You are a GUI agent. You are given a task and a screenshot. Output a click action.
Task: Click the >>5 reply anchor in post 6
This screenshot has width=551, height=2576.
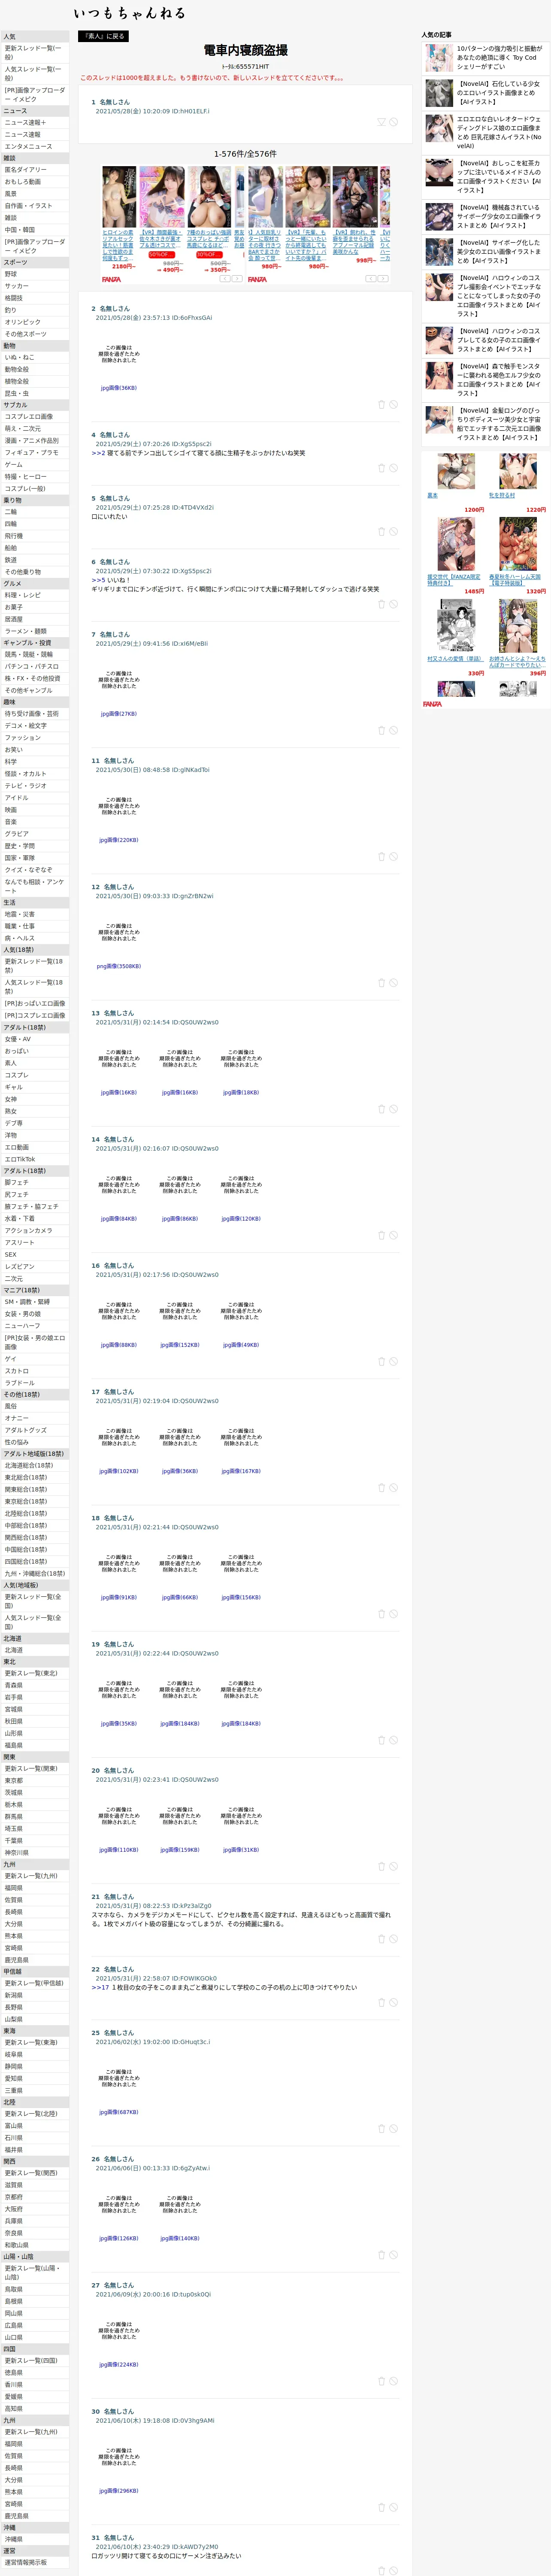pos(98,580)
